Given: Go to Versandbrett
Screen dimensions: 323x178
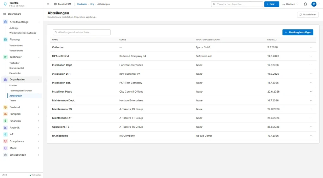Looking at the screenshot, I should [16, 46].
